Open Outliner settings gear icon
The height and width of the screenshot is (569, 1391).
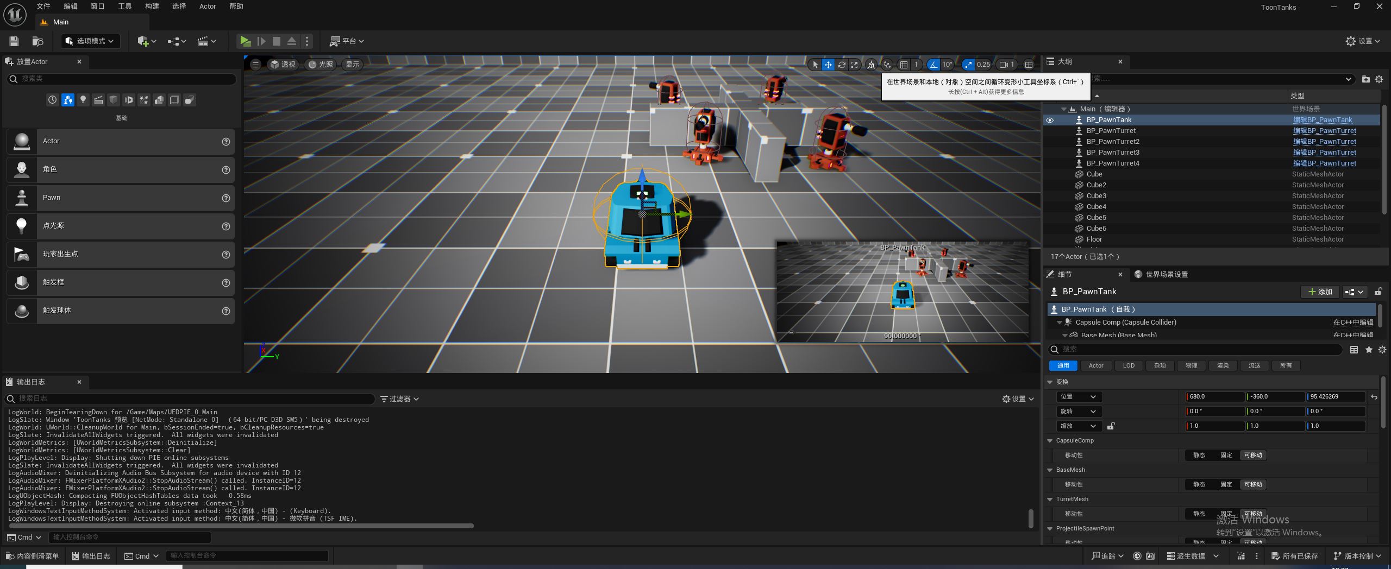point(1379,79)
